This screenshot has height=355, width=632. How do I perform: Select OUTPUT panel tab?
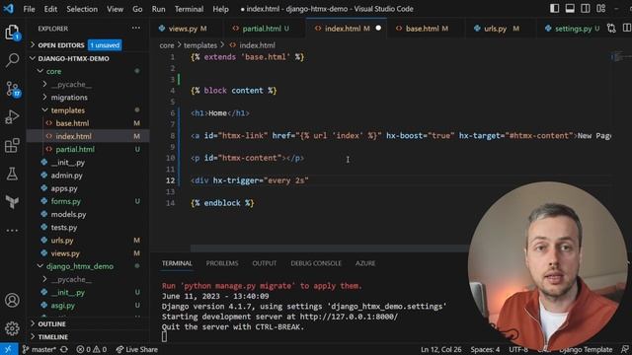(265, 263)
